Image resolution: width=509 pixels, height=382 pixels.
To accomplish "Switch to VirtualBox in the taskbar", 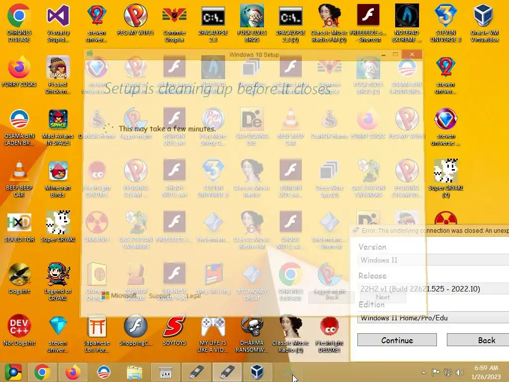I will tap(257, 372).
